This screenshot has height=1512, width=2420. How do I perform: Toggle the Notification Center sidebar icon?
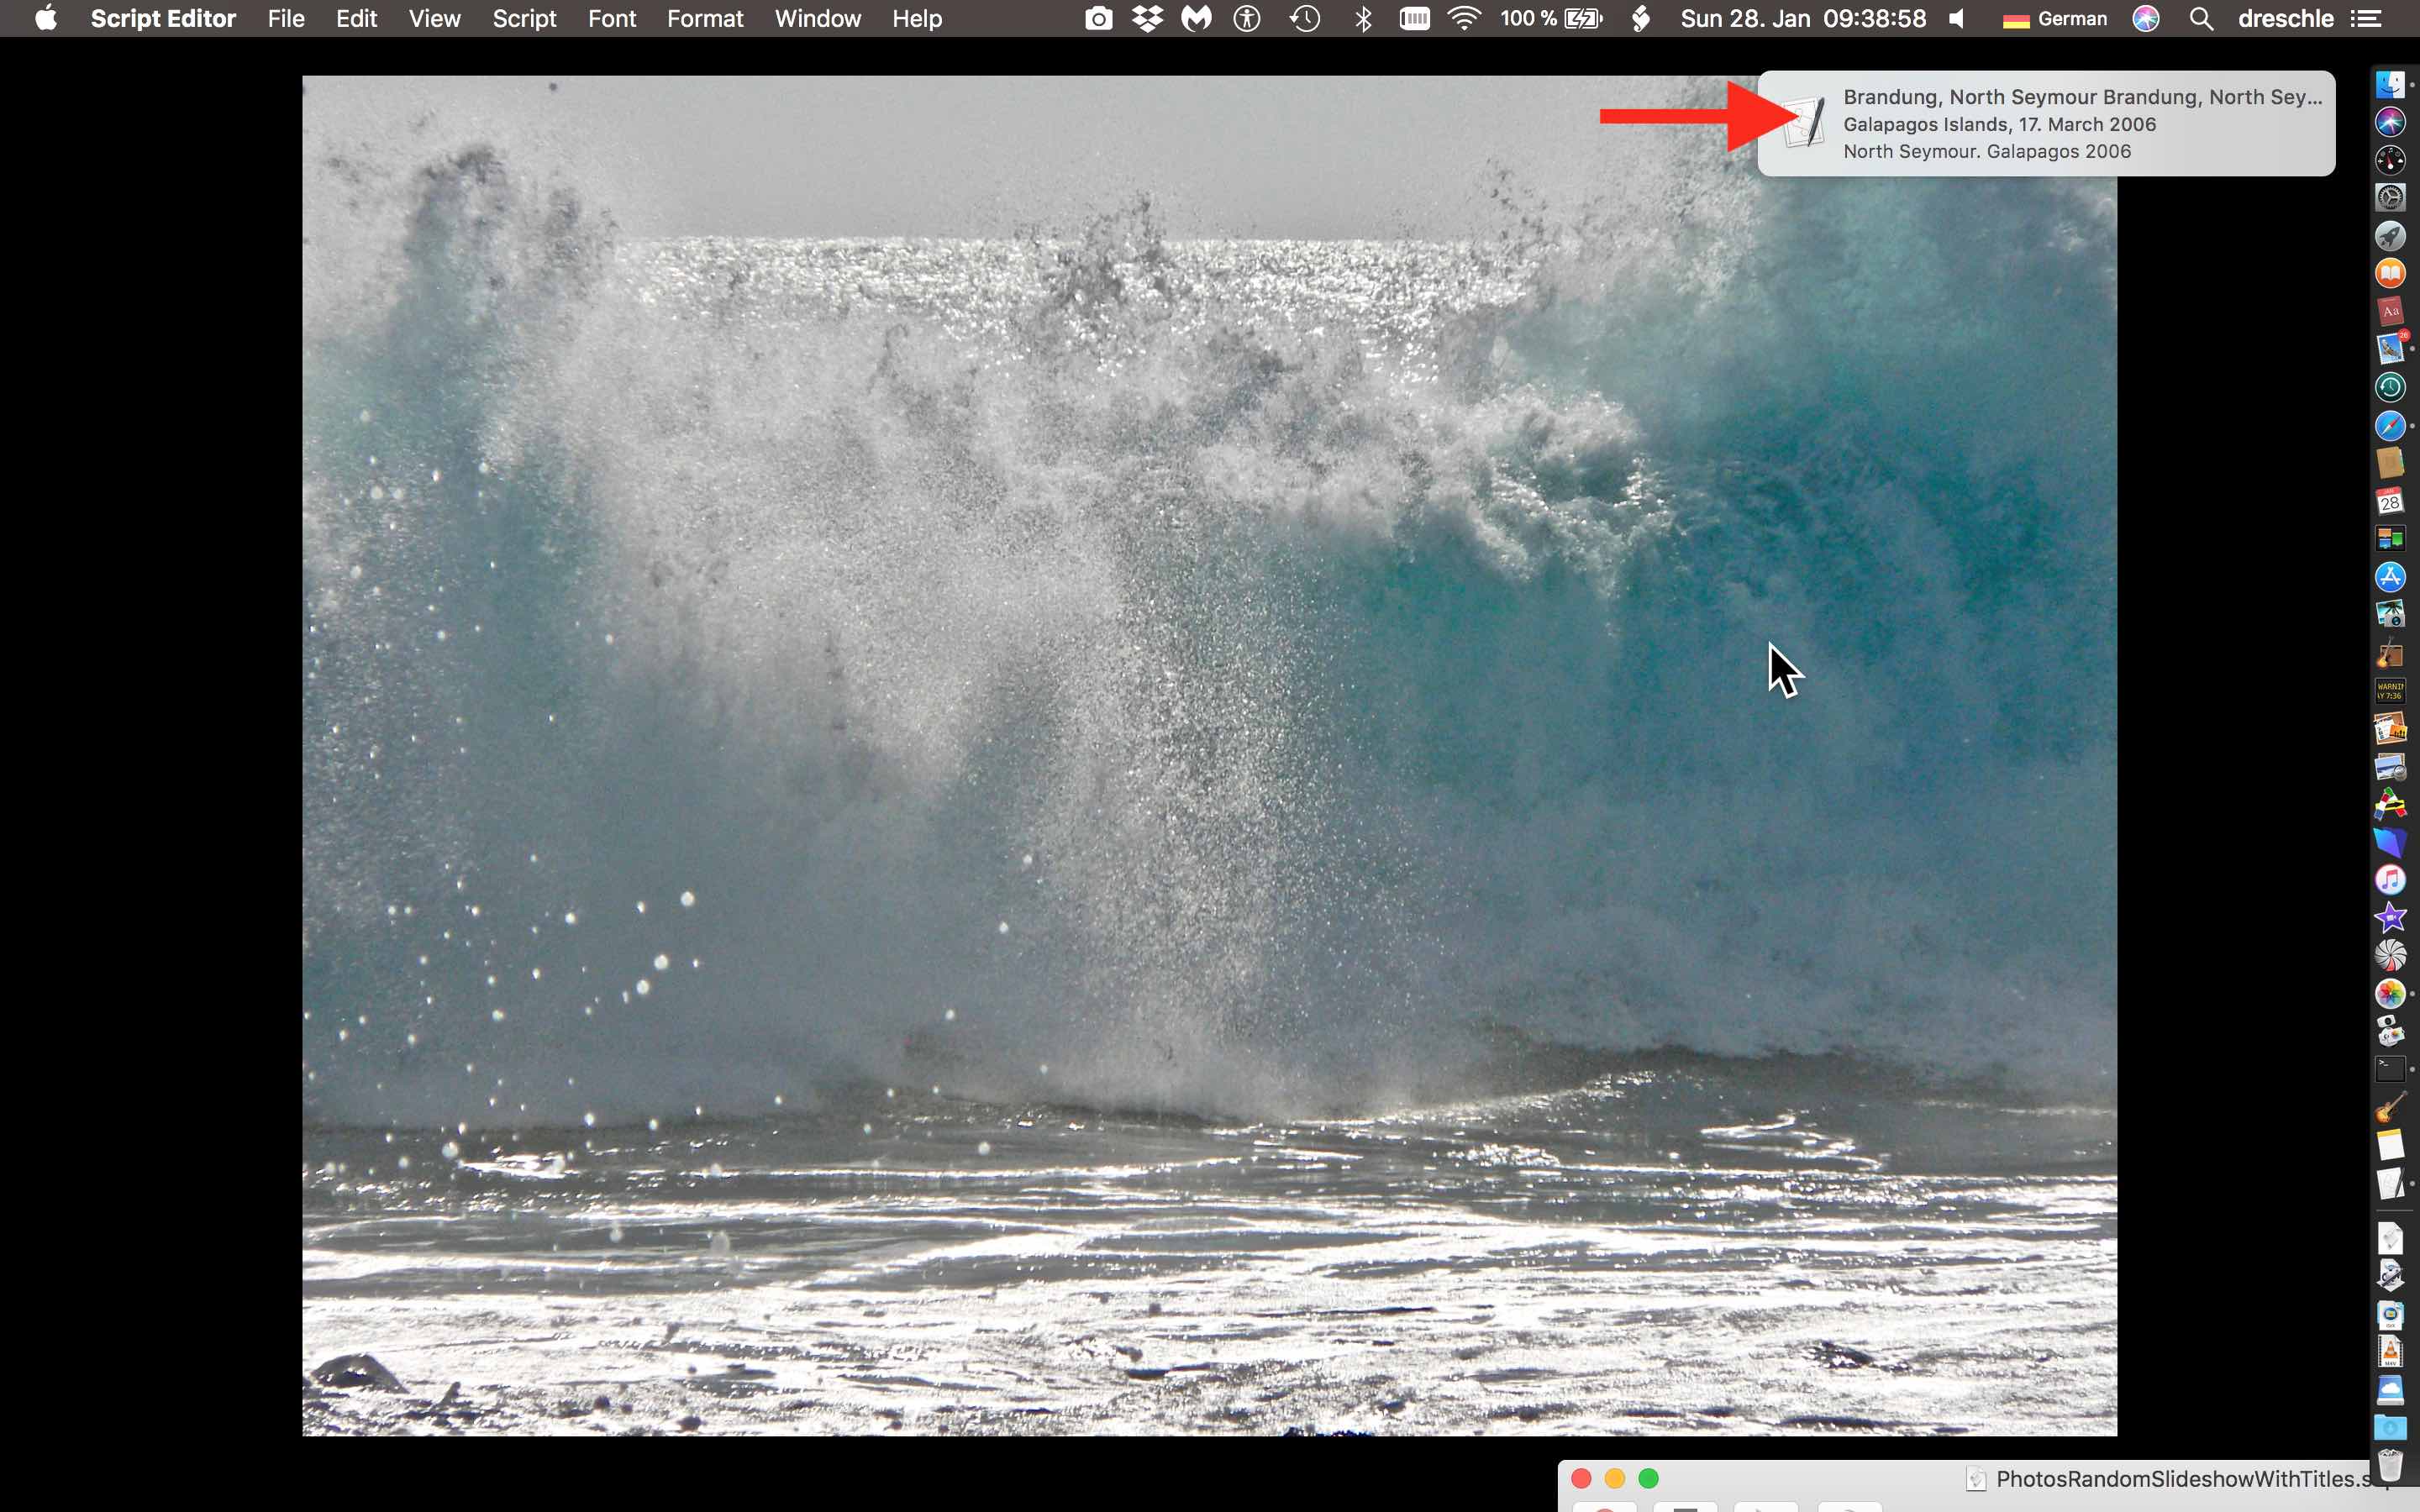click(x=2365, y=18)
